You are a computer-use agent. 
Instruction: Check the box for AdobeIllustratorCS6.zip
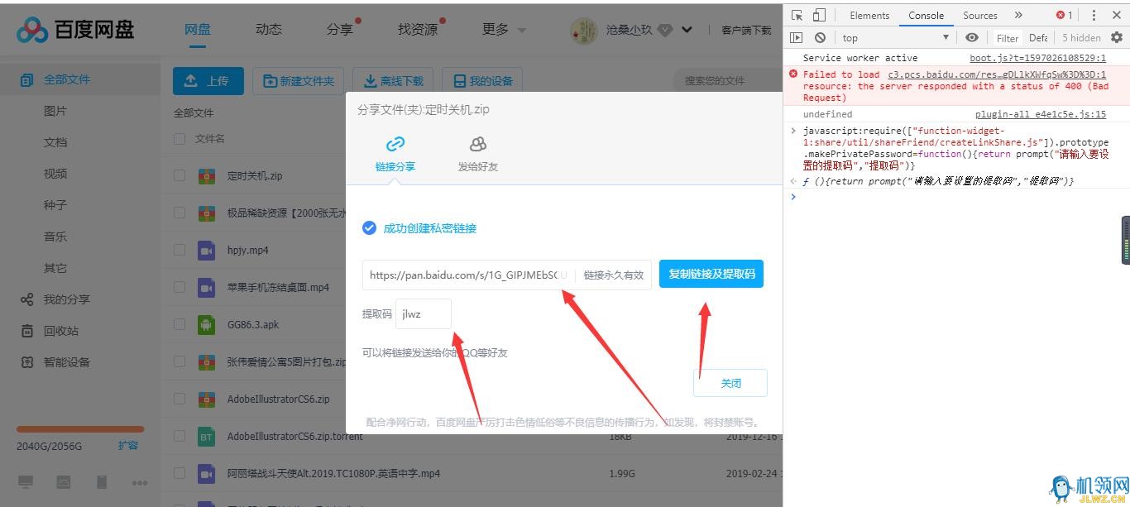[180, 399]
